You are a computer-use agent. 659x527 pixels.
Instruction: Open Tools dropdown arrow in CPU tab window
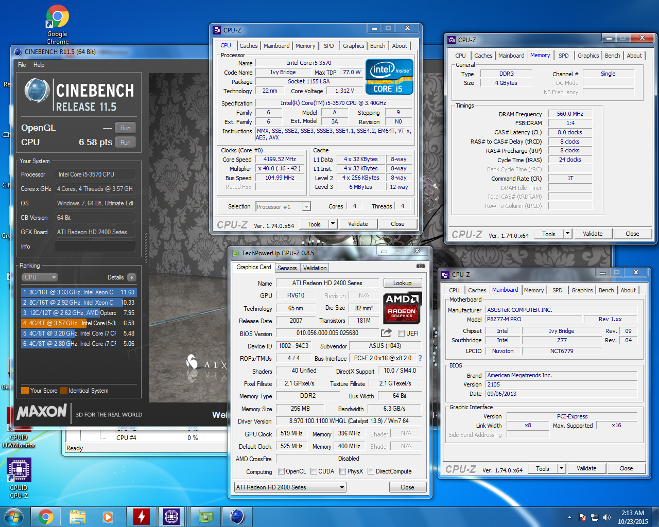[333, 224]
